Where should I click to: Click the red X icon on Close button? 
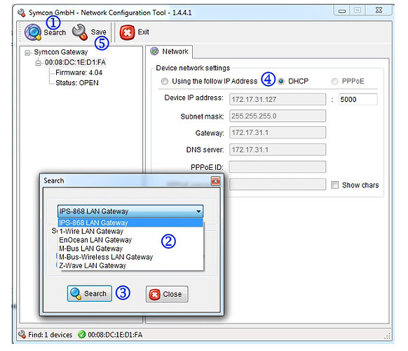pyautogui.click(x=154, y=294)
